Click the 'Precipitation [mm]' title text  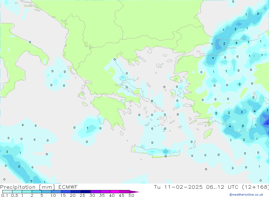[27, 187]
